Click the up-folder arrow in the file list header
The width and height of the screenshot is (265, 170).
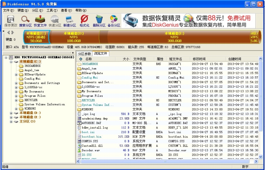81,59
